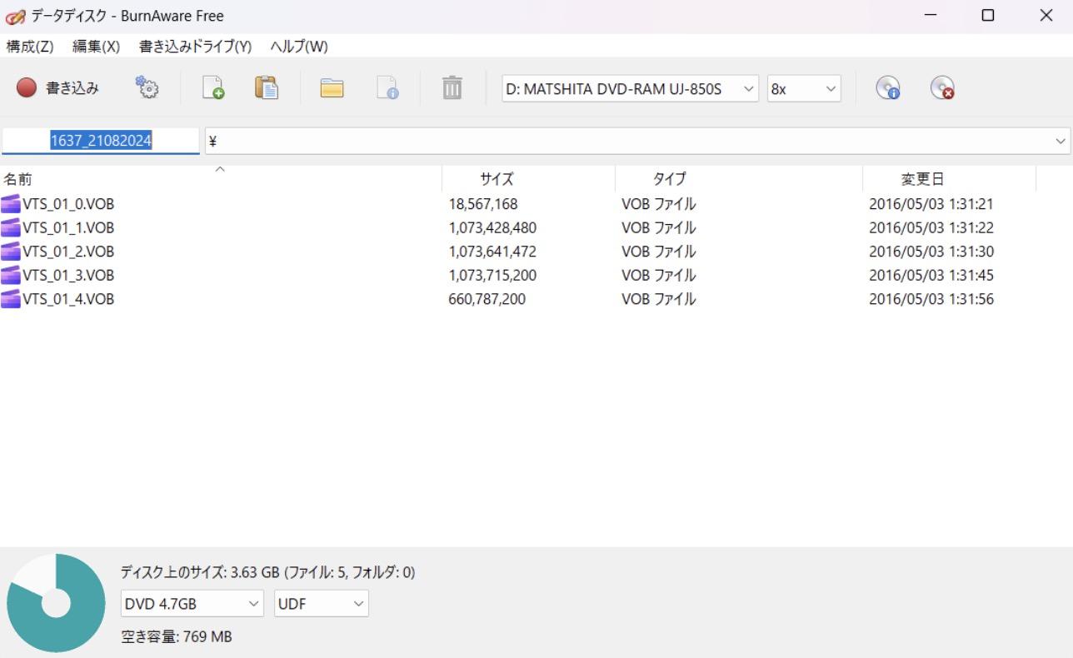Screen dimensions: 1073x658
Task: Open burn options gear icon
Action: tap(147, 87)
